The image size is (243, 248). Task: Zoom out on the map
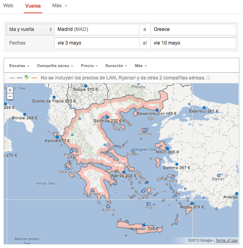(10, 96)
